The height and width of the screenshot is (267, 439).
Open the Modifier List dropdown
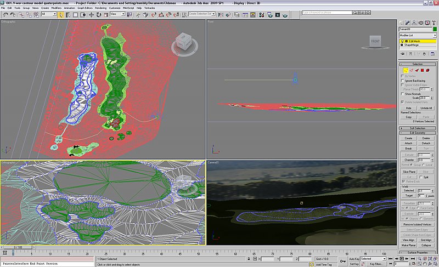coord(418,35)
